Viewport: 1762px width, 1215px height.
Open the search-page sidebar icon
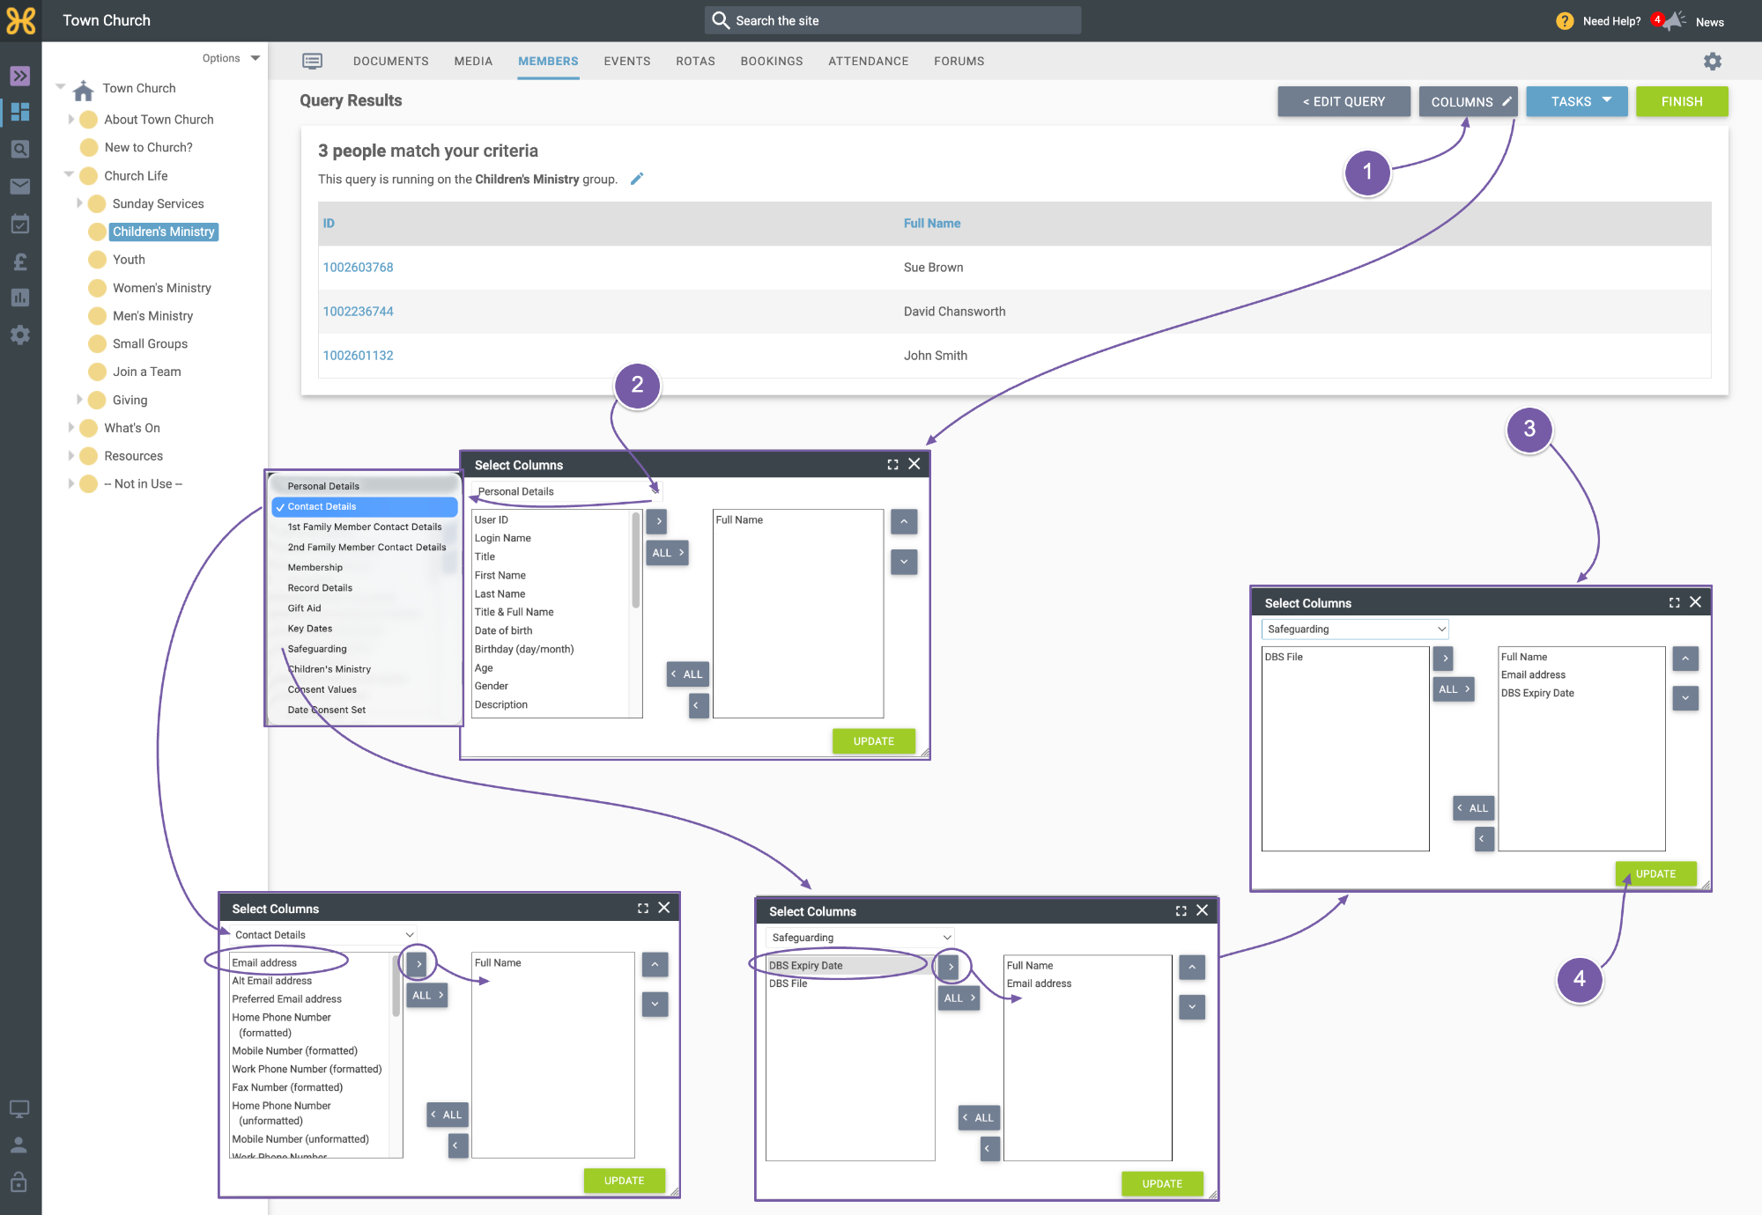coord(19,149)
